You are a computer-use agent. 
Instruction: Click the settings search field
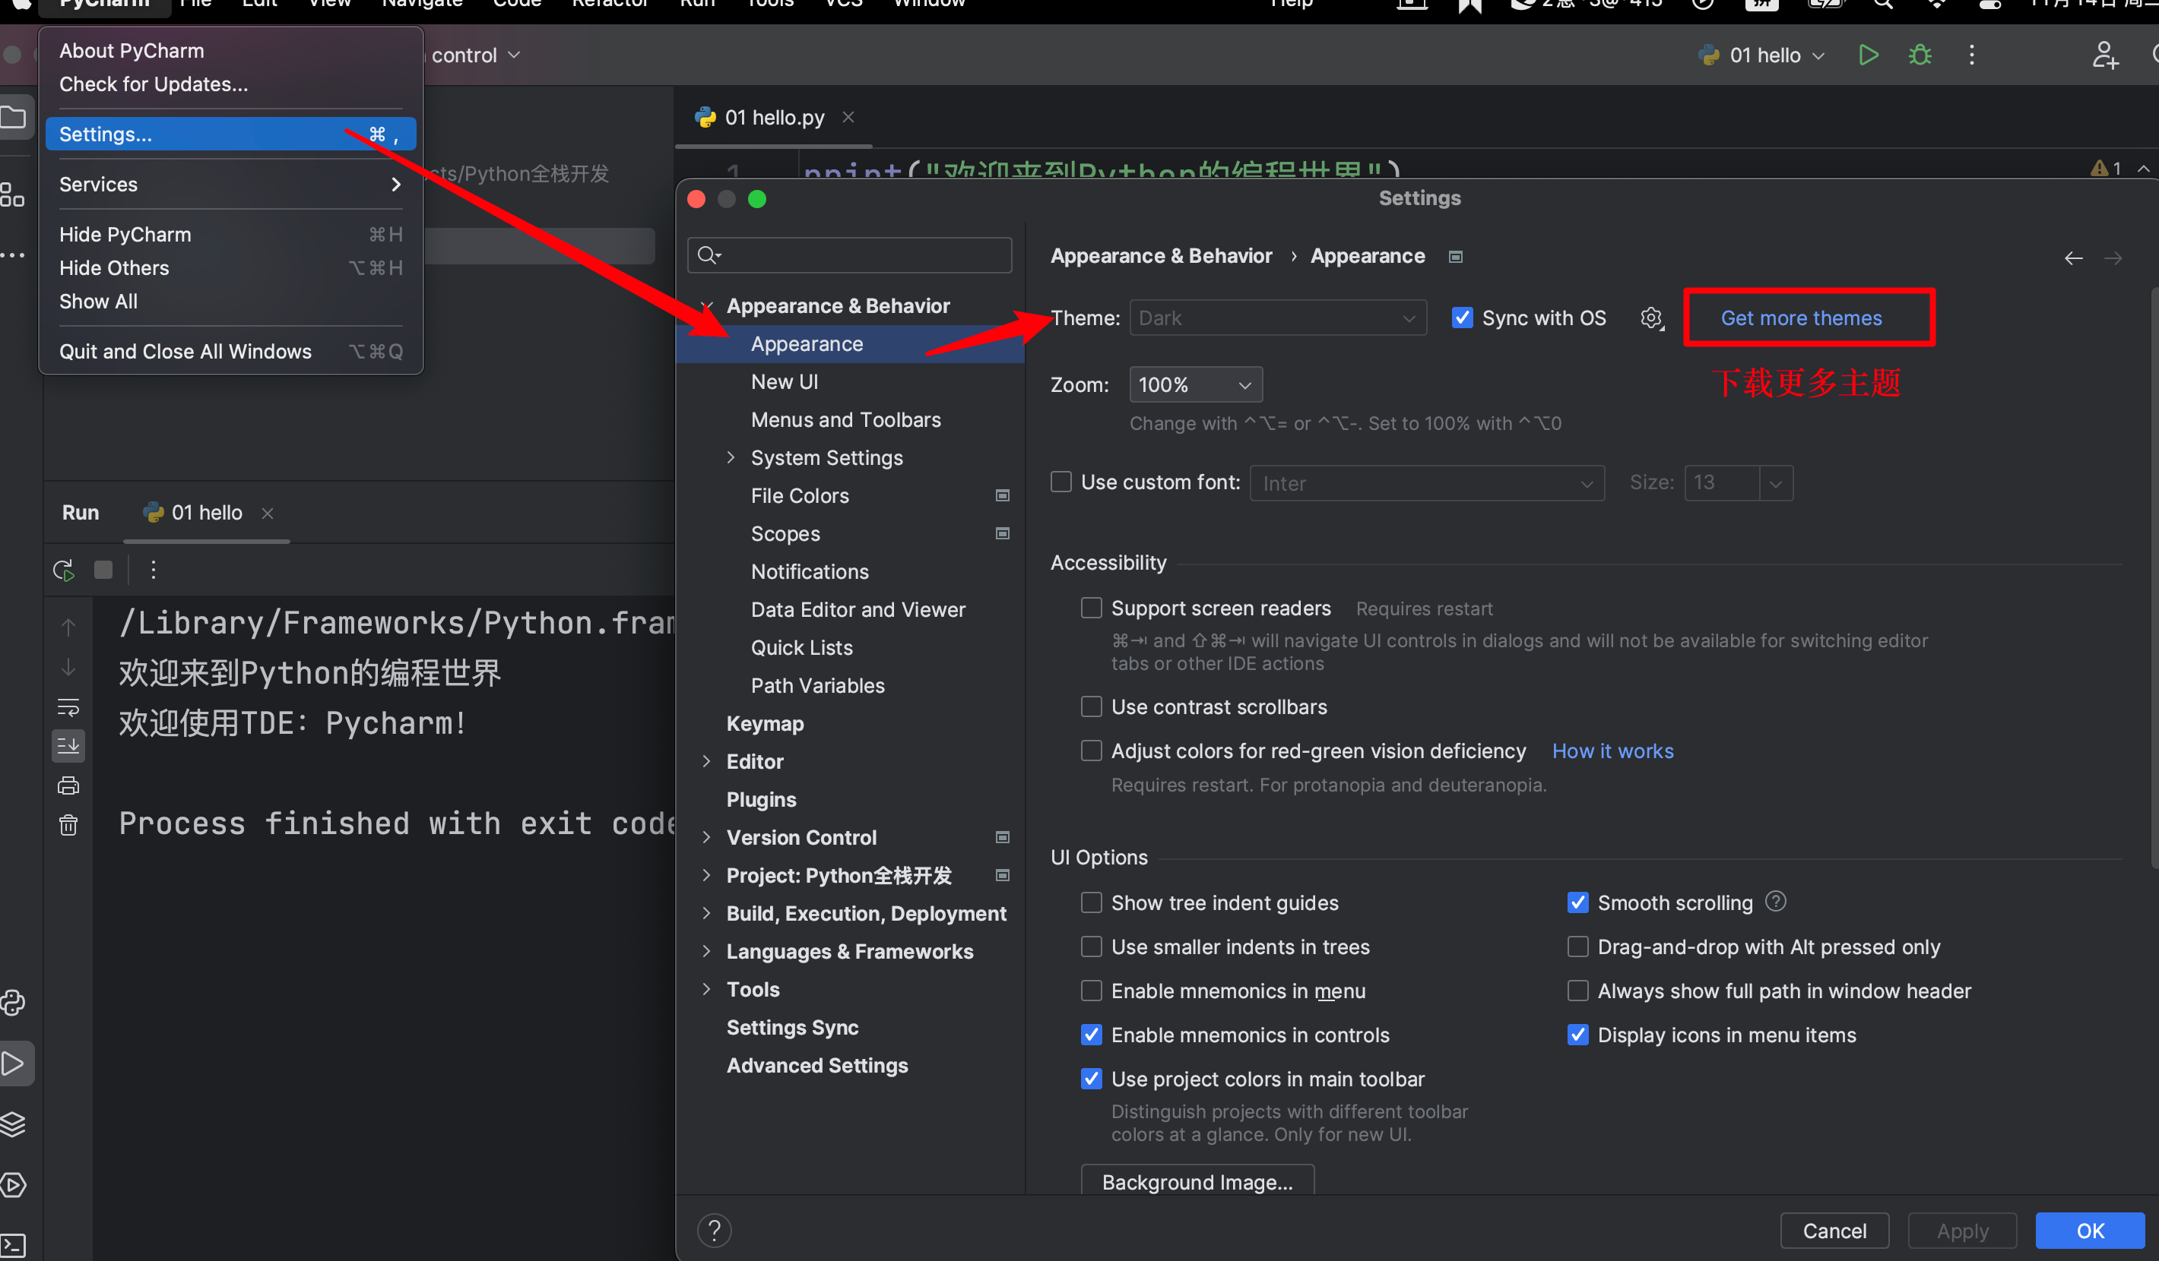click(857, 255)
